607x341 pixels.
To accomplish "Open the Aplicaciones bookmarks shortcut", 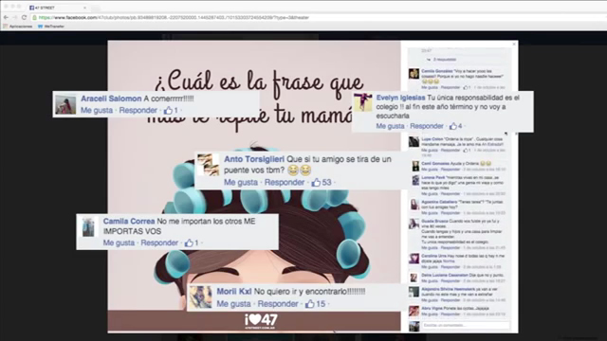I will [18, 27].
